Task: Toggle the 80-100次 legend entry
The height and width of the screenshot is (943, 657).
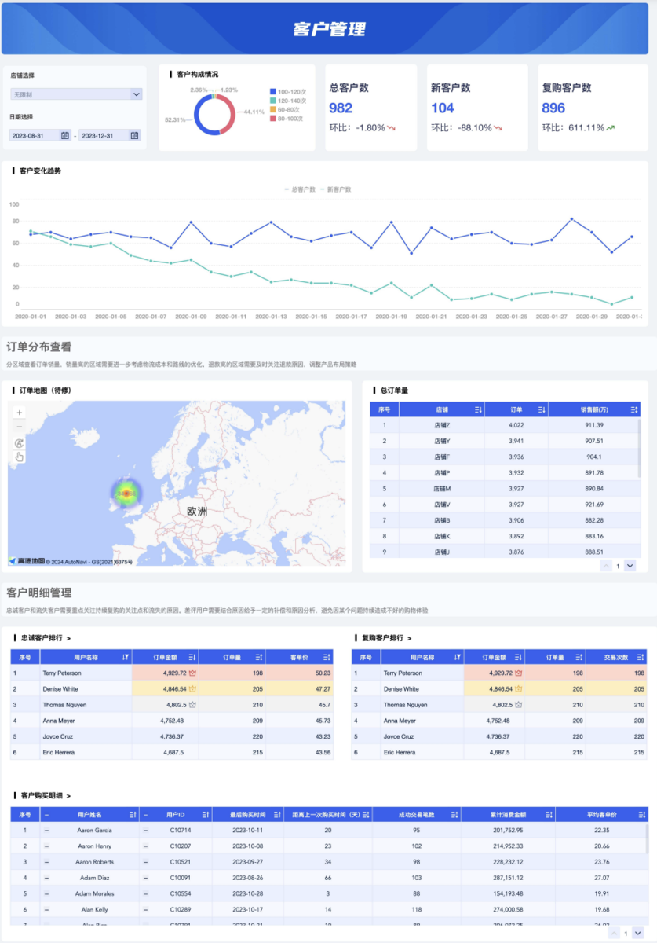Action: (x=287, y=119)
